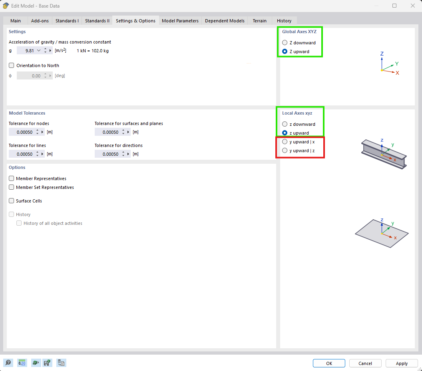Screen dimensions: 422x371
Task: Click the global XYZ axes preview
Action: click(x=388, y=65)
